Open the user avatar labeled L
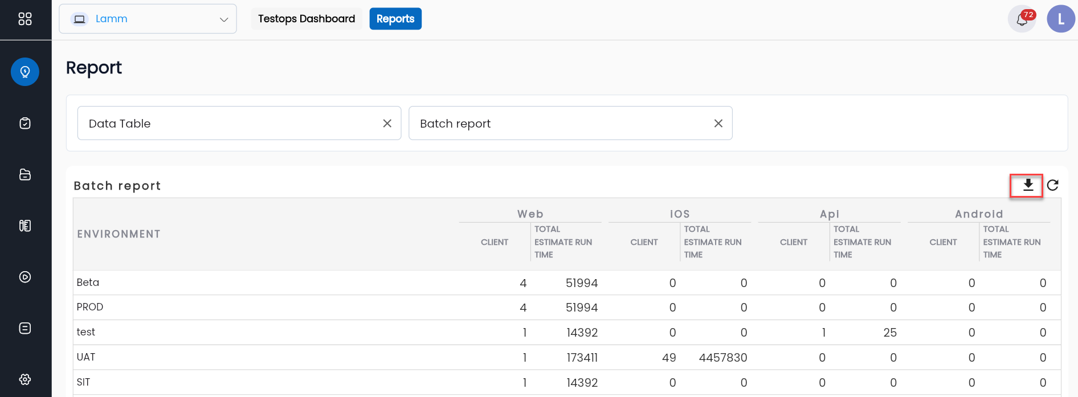Screen dimensions: 1078x397 coord(1061,19)
